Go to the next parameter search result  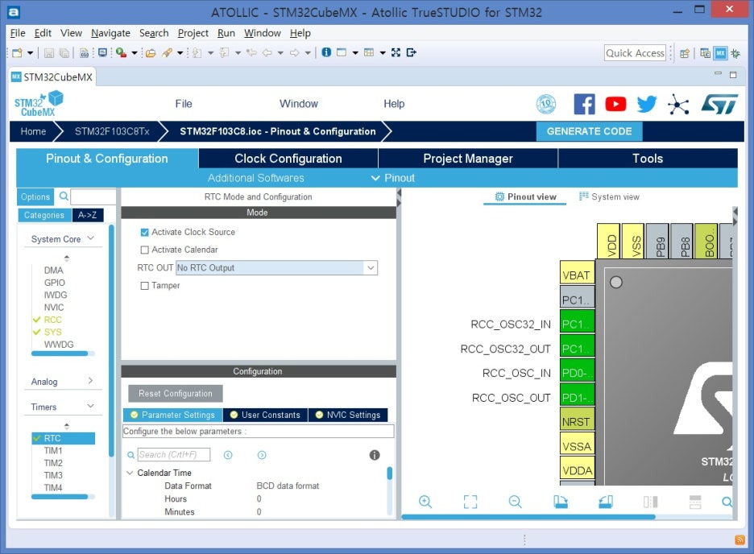pos(262,455)
